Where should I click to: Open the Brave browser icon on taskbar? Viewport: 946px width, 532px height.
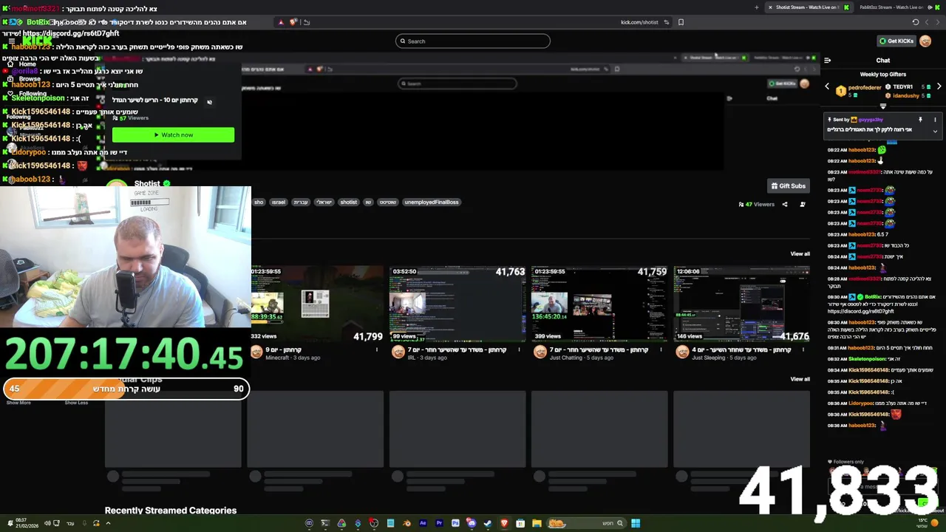[504, 523]
